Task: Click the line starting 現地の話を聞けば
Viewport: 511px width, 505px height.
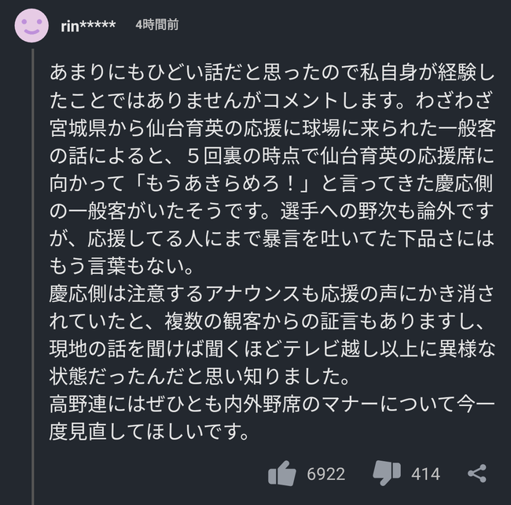Action: tap(272, 350)
